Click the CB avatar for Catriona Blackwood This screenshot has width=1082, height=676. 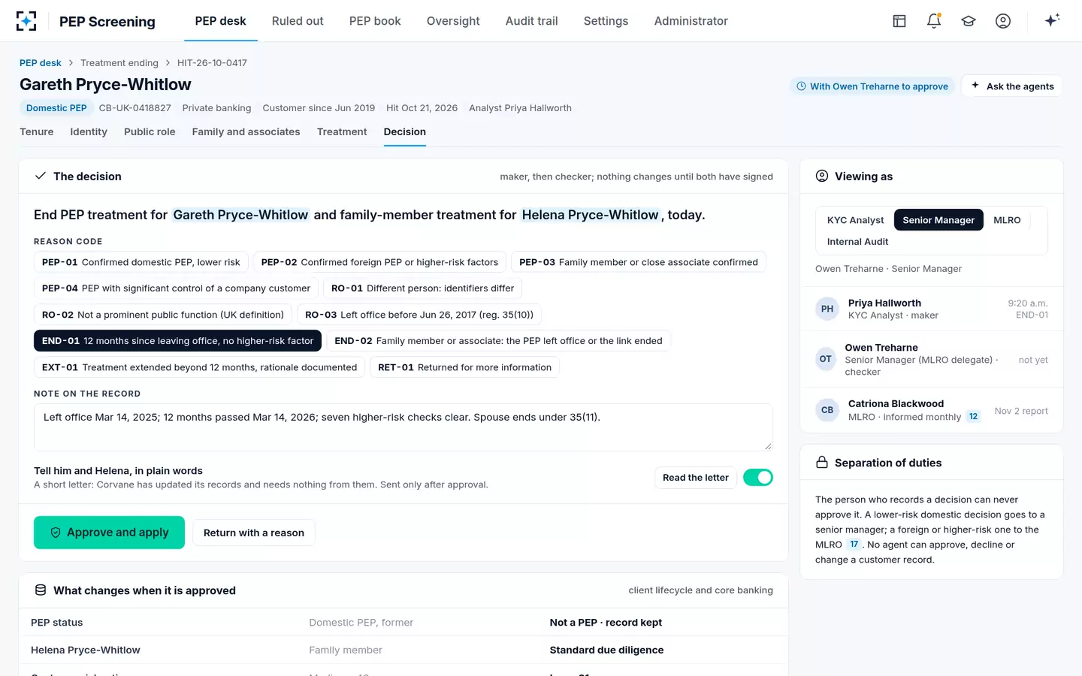pos(827,410)
